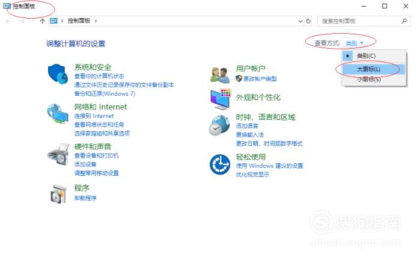416x263 pixels.
Task: Open 使用 Windows 建议的设置 link
Action: point(269,166)
